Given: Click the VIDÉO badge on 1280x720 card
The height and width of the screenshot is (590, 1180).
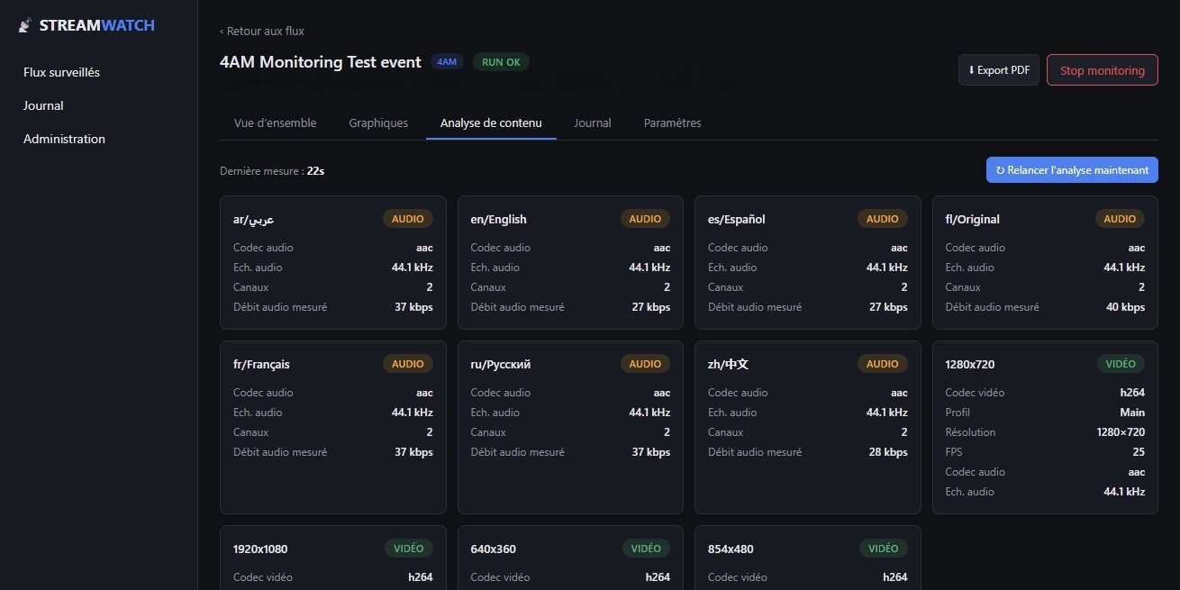Looking at the screenshot, I should (x=1121, y=364).
